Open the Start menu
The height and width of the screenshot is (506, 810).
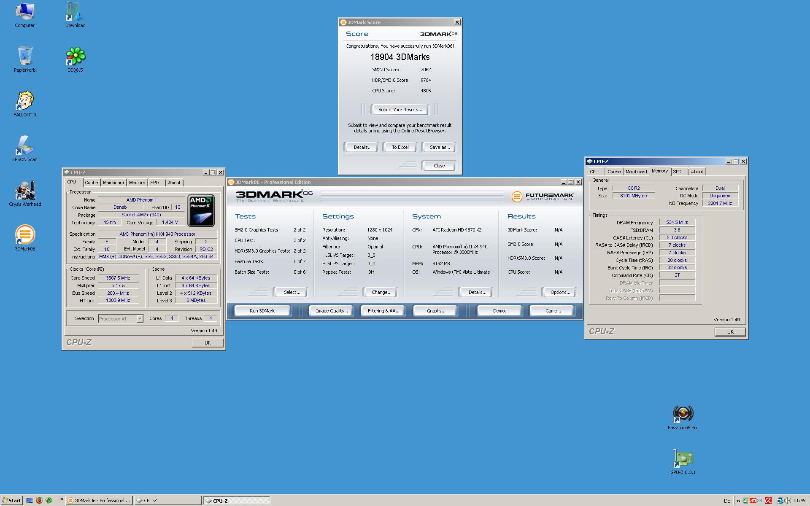click(11, 501)
